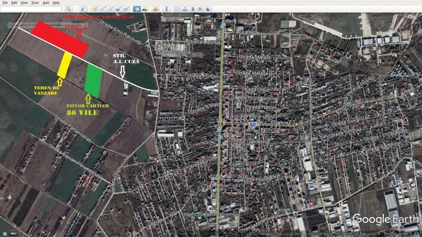Image resolution: width=422 pixels, height=237 pixels.
Task: Toggle historical imagery clock button
Action: [137, 9]
